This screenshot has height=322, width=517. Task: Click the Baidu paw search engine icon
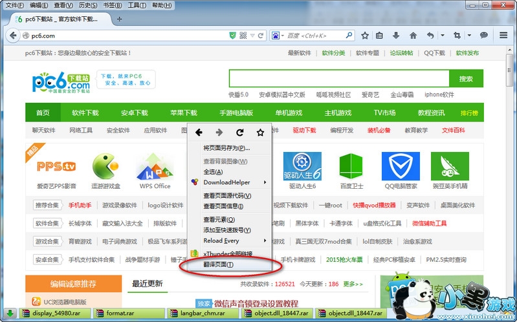click(x=276, y=36)
